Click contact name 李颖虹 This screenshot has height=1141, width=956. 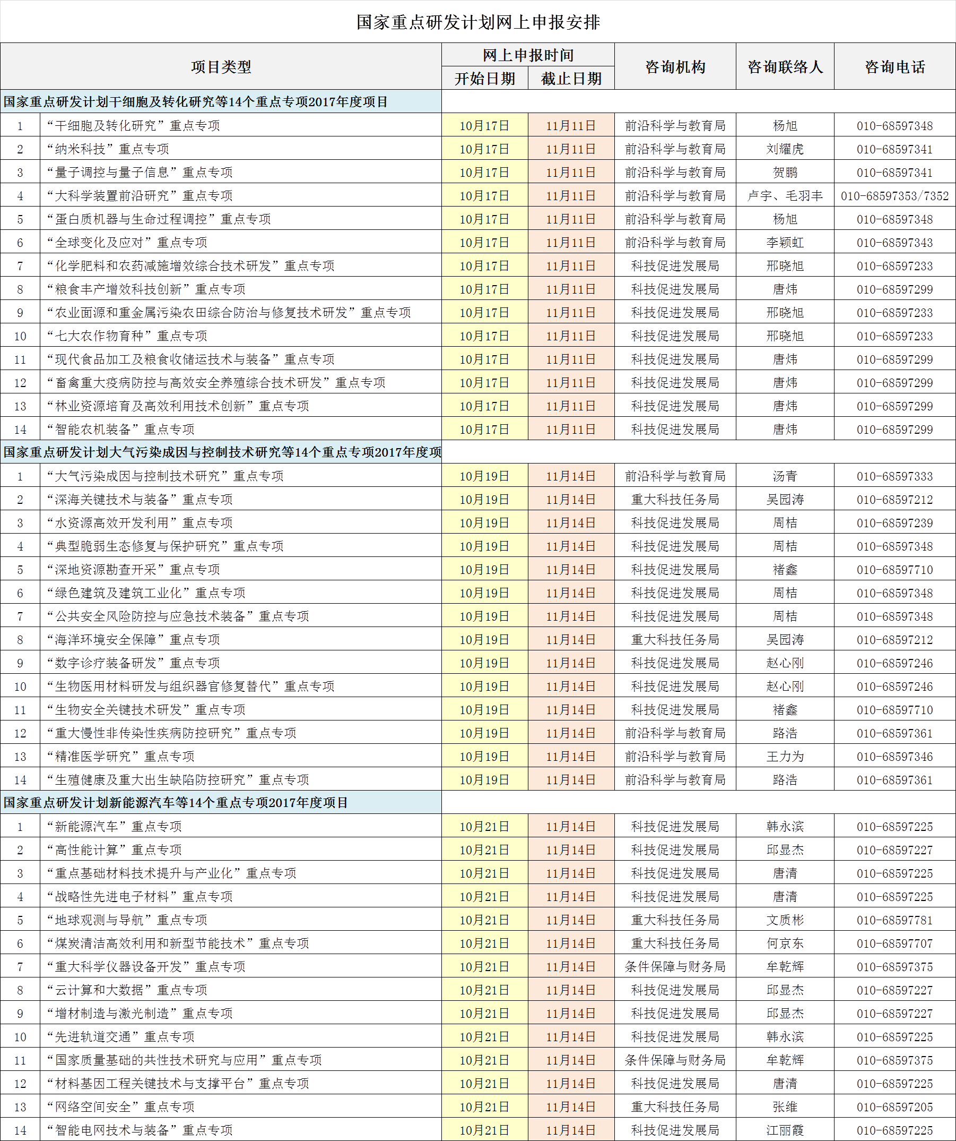(785, 242)
